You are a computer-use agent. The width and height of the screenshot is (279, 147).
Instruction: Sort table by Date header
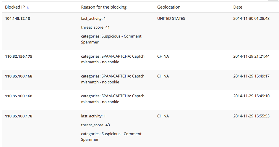(238, 7)
